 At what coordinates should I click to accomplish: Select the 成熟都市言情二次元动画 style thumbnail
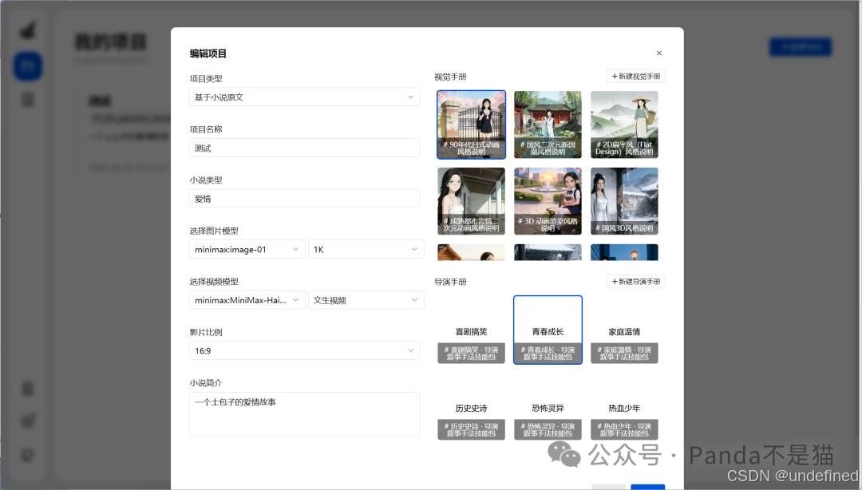[x=471, y=201]
